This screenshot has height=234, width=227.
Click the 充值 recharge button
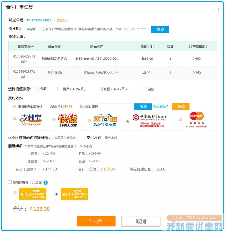181,106
